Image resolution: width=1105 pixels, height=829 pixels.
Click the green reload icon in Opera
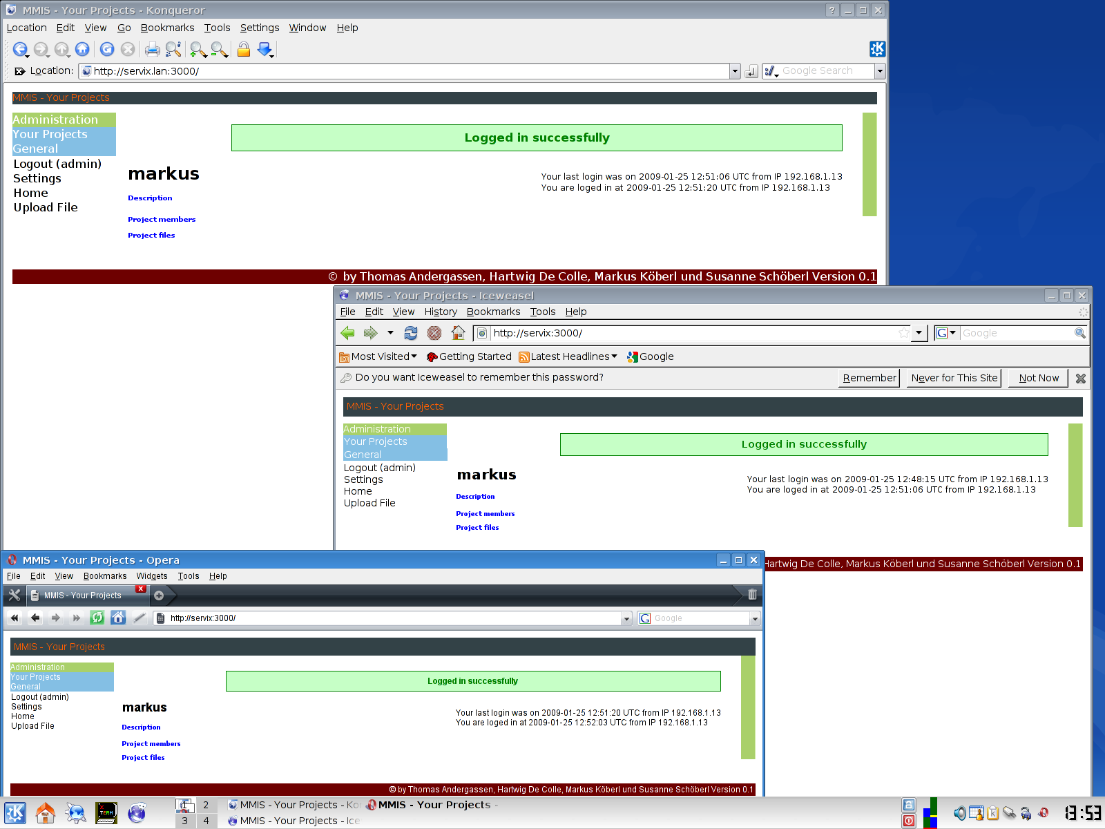97,618
